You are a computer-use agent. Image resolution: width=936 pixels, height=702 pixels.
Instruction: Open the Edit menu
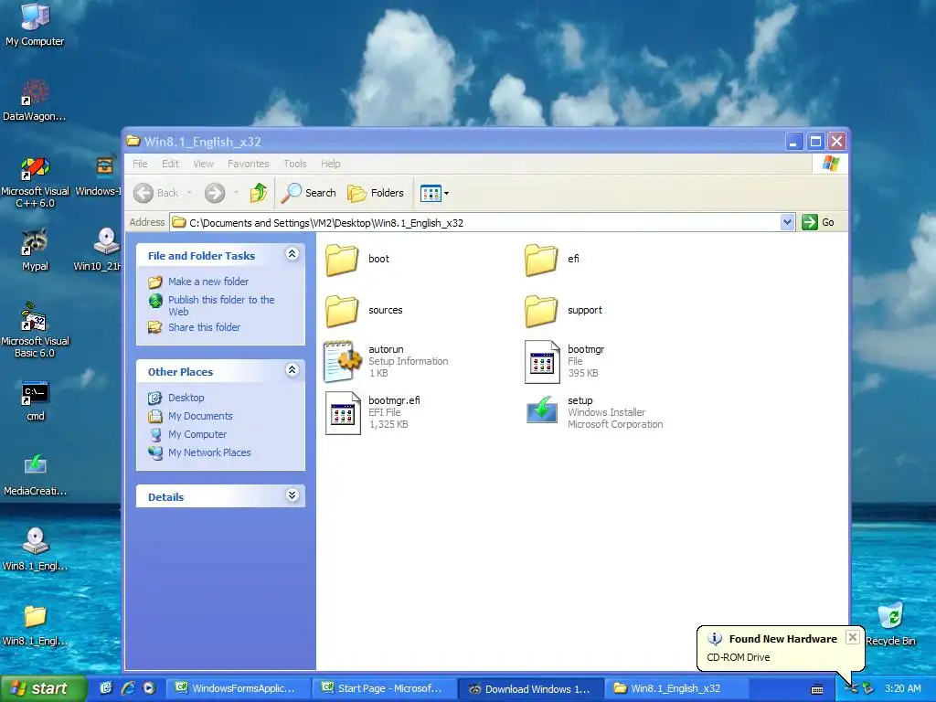pyautogui.click(x=170, y=164)
